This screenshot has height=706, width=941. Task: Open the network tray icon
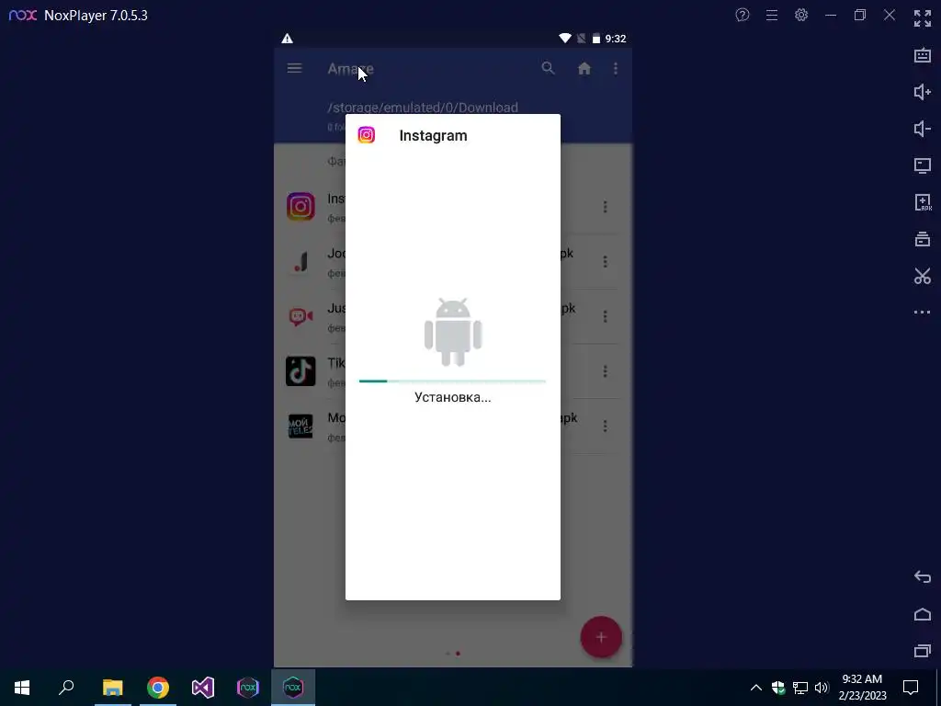click(800, 688)
